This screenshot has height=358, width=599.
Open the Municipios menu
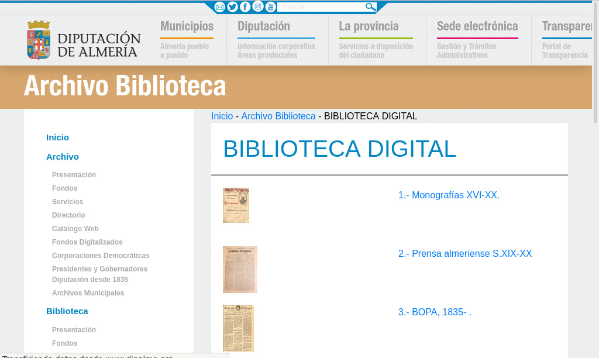(187, 26)
